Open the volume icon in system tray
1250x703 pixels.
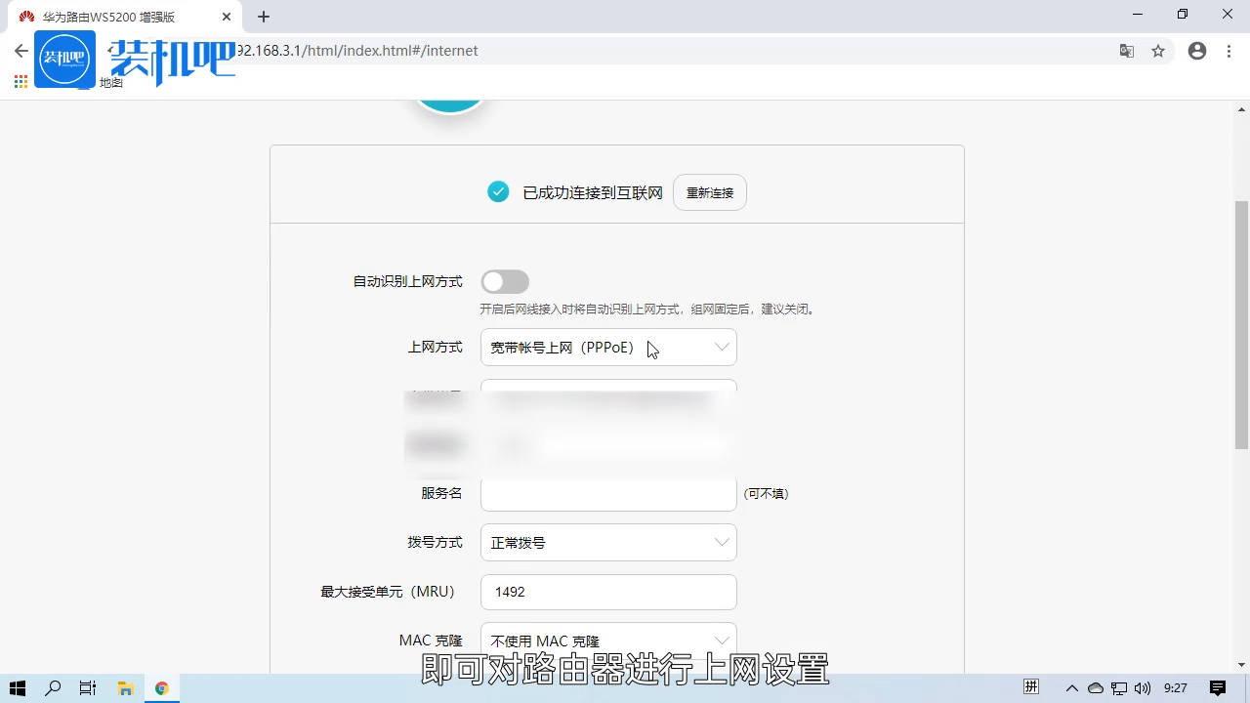(1143, 688)
